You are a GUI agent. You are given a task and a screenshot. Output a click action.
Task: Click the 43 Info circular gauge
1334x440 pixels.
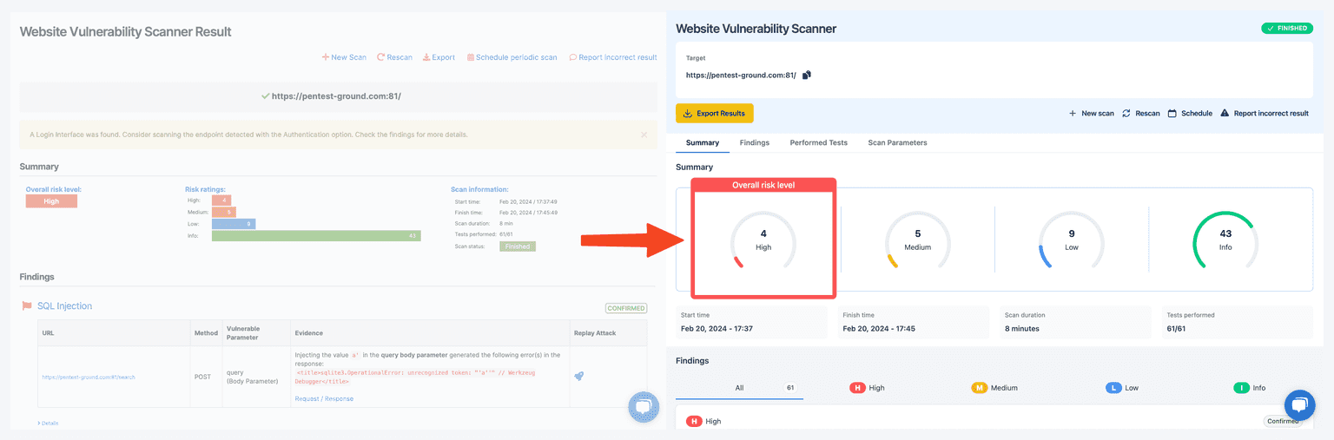[1225, 240]
